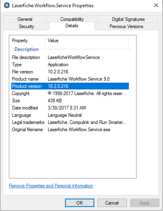The image size is (163, 211).
Task: Select the Date modified row
Action: tap(70, 108)
